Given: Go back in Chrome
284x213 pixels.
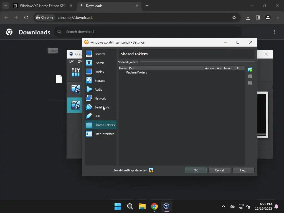Looking at the screenshot, I should click(6, 17).
